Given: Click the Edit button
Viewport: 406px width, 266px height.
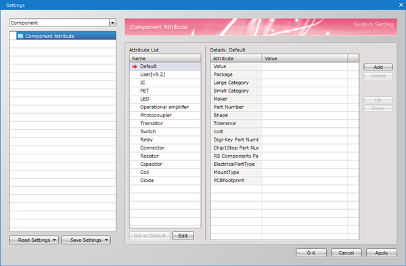Looking at the screenshot, I should pyautogui.click(x=183, y=236).
